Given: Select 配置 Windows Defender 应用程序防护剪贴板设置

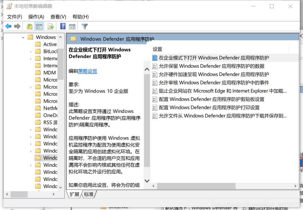Looking at the screenshot, I should [211, 99].
